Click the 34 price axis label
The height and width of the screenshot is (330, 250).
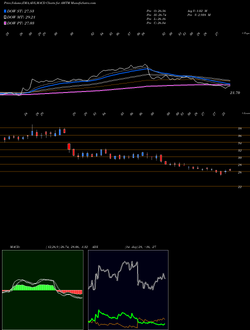[239, 143]
